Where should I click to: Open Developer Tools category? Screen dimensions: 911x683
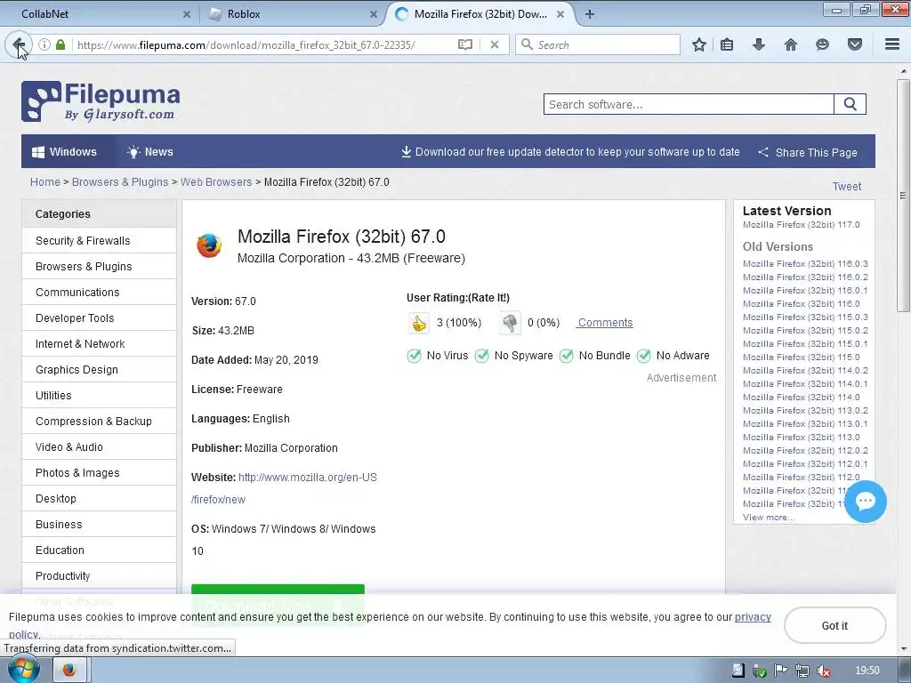[99, 317]
